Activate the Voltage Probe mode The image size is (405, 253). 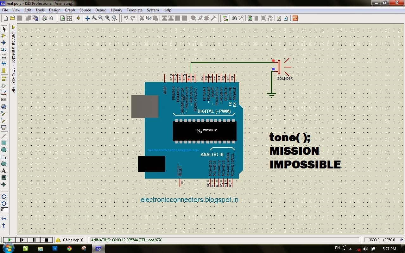(4, 113)
